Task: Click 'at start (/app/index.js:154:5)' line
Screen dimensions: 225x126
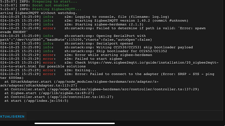Action: tap(37, 101)
